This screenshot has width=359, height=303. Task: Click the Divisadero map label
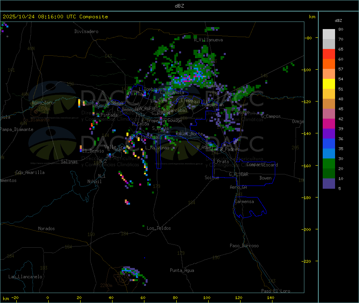[x=86, y=31]
